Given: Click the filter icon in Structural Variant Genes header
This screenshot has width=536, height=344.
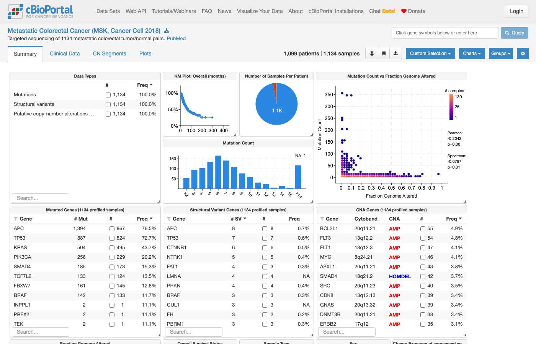Looking at the screenshot, I should tap(169, 219).
